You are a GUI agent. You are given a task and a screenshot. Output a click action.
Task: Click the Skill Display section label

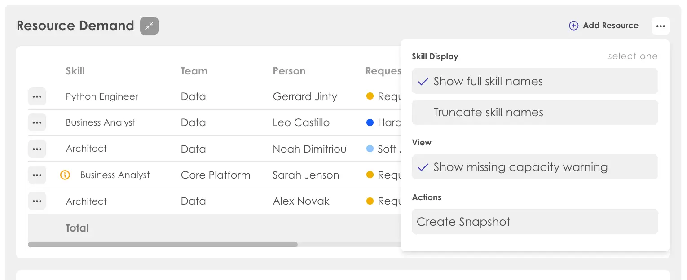point(435,57)
